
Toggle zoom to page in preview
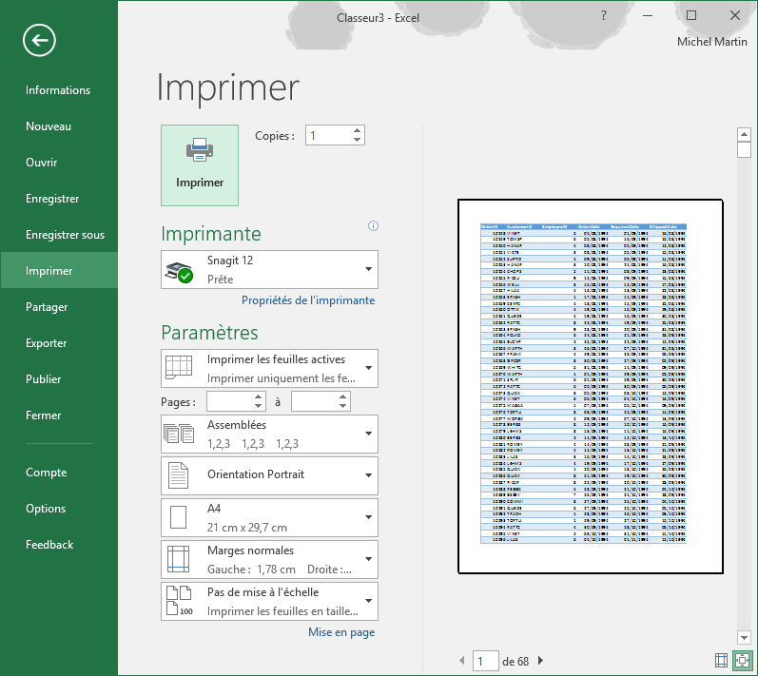point(742,660)
